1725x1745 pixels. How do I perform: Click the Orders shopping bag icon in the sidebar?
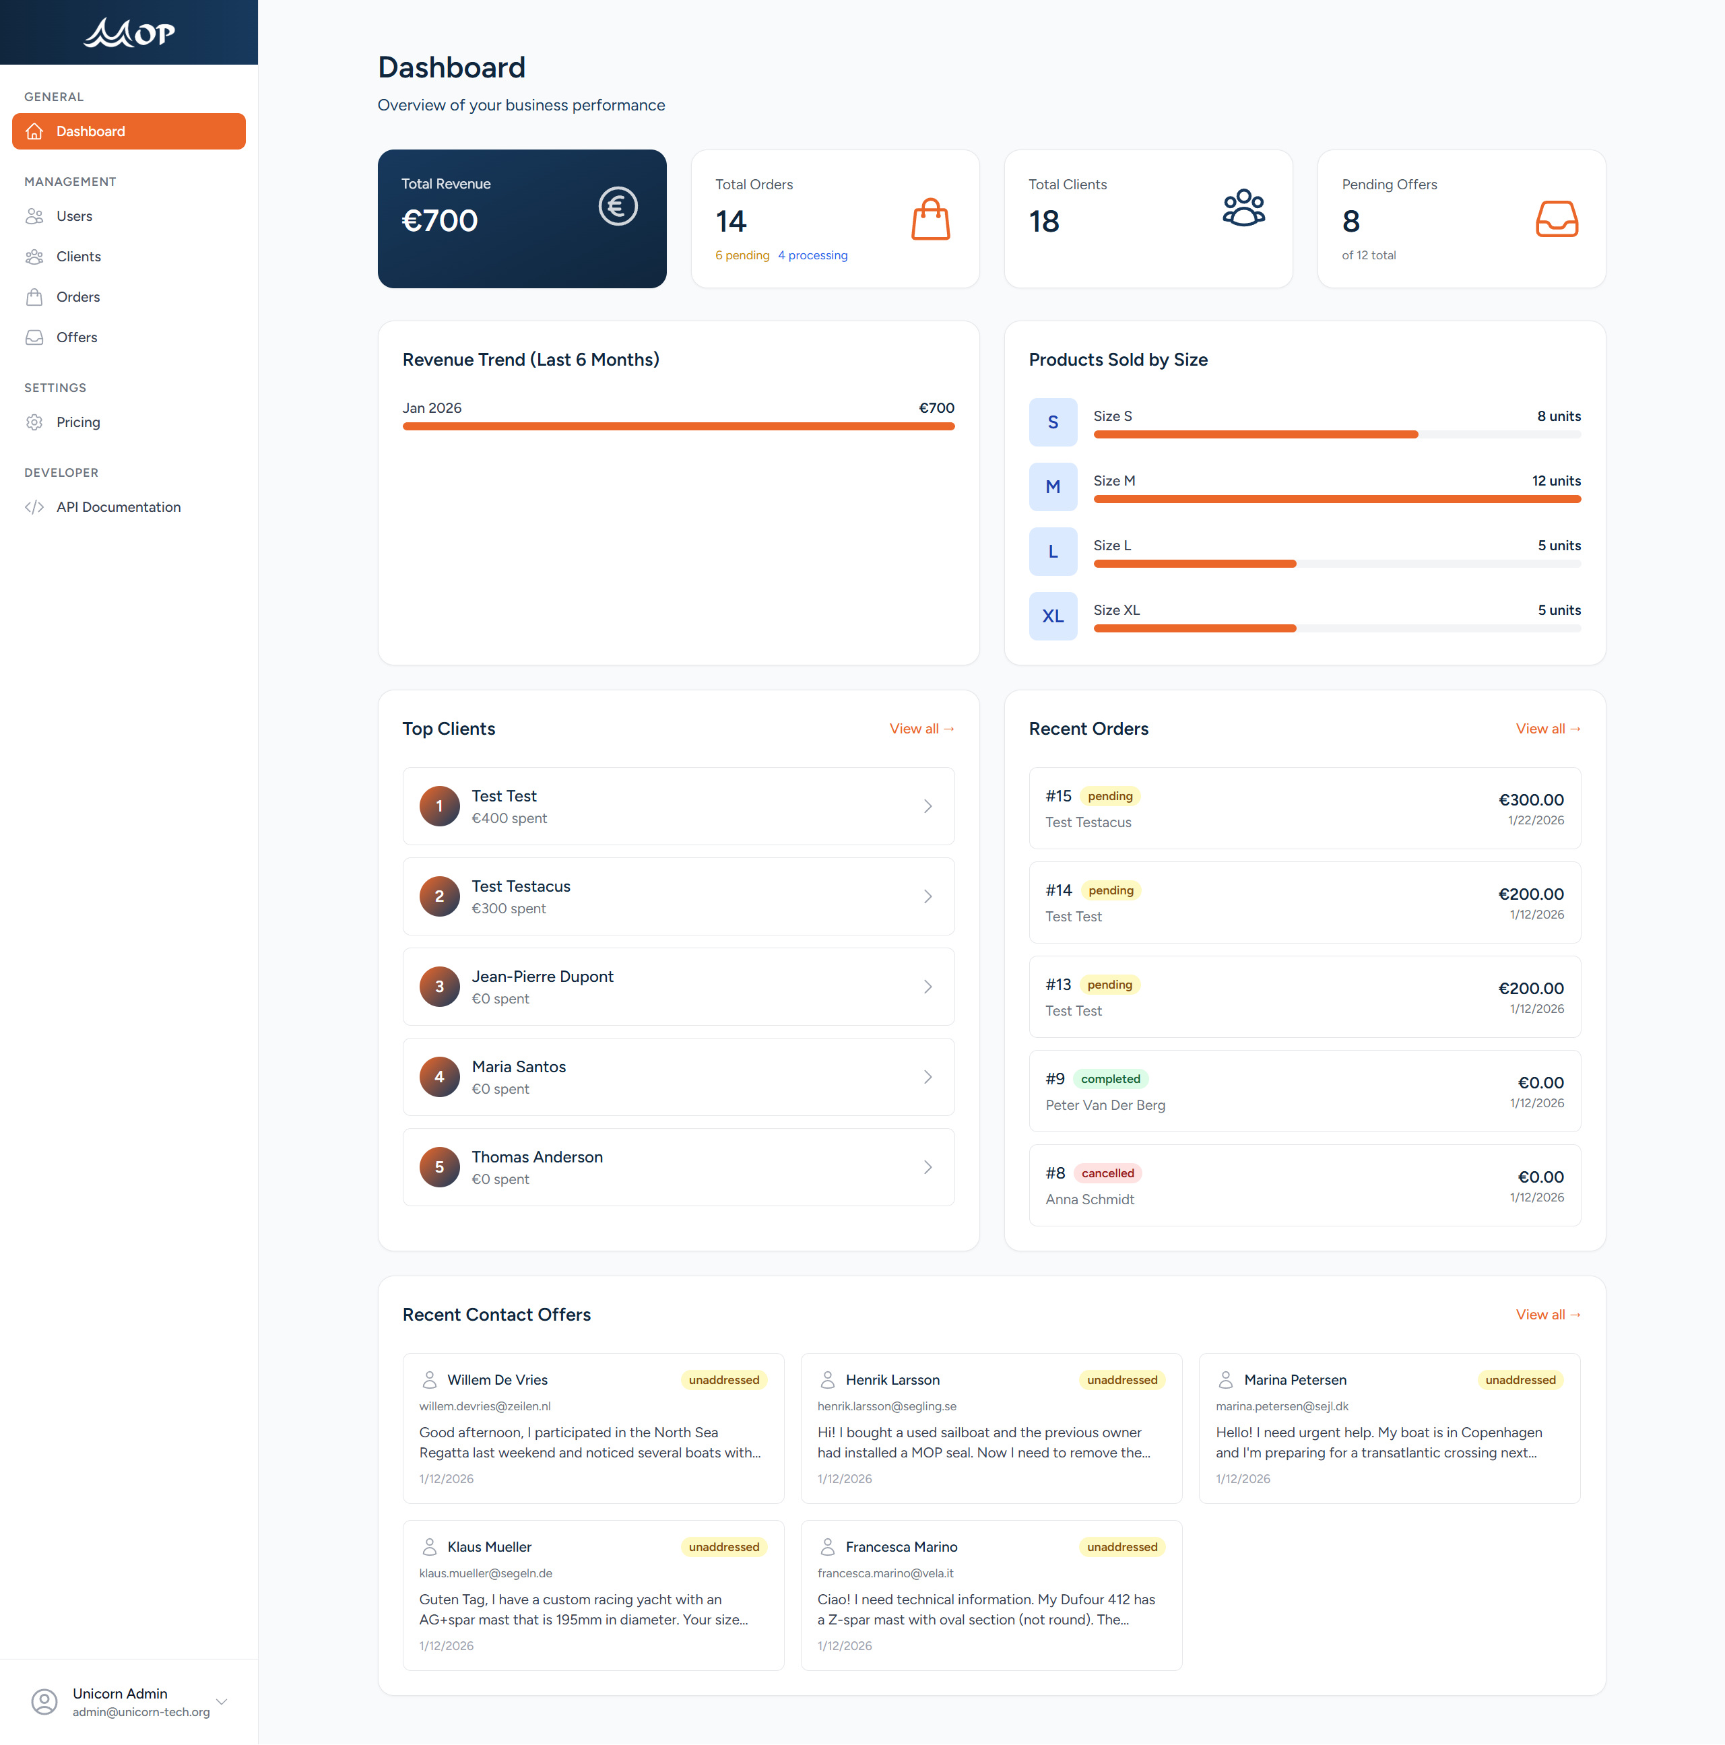click(34, 296)
